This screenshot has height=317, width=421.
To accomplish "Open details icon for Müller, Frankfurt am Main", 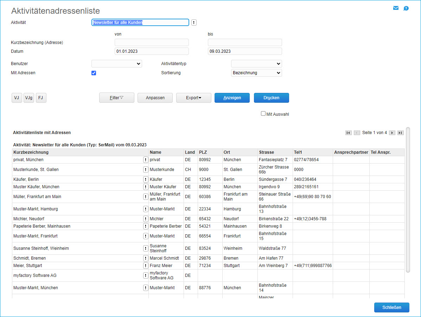I will tap(146, 197).
